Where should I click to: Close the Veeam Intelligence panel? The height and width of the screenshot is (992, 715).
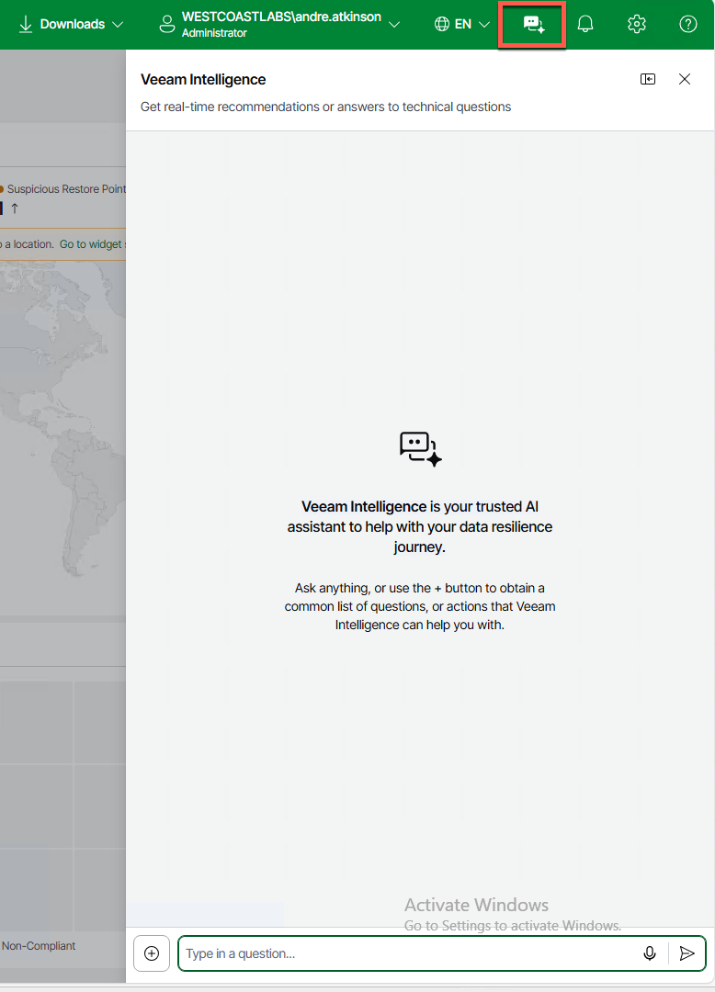click(x=685, y=80)
